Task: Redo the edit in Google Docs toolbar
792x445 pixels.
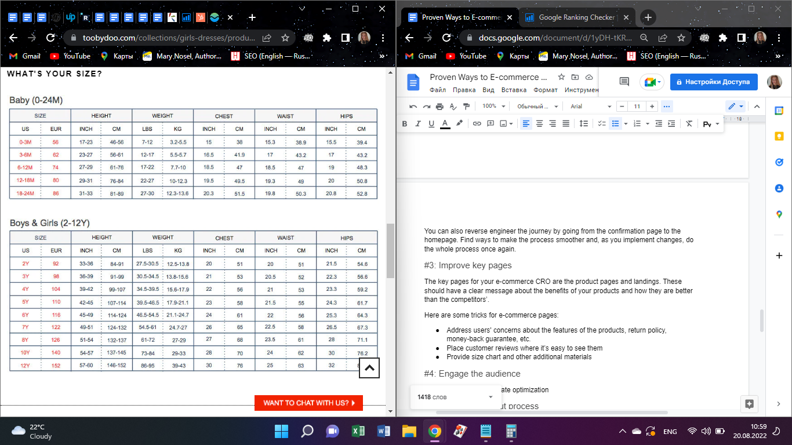Action: (x=426, y=107)
